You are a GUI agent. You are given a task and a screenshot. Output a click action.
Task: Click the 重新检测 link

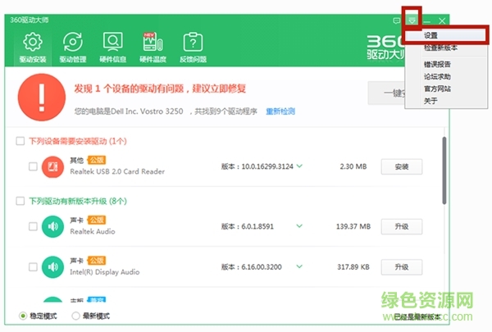[280, 111]
